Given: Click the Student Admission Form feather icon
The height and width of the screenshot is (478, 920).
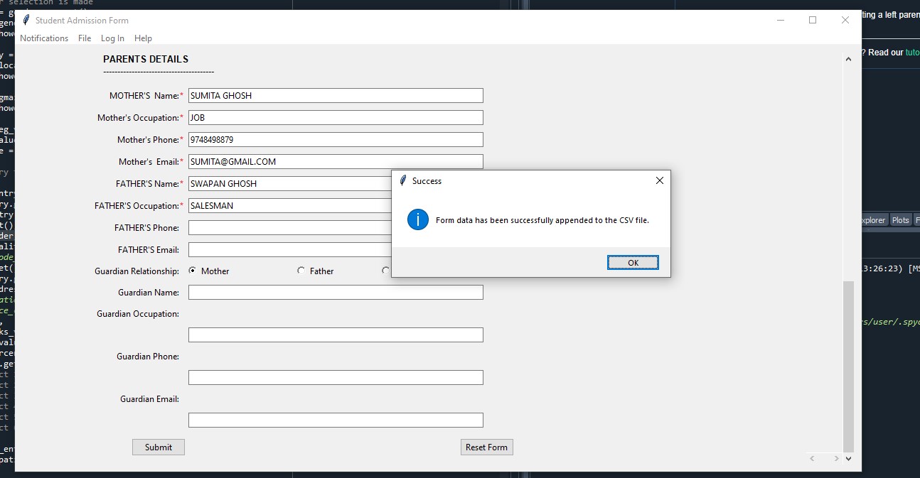Looking at the screenshot, I should (x=26, y=21).
